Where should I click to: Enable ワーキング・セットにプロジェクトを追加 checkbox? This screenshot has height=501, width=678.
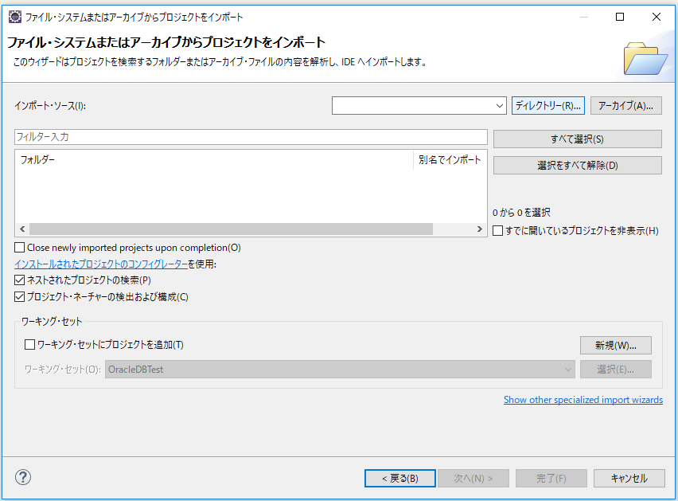(x=29, y=345)
